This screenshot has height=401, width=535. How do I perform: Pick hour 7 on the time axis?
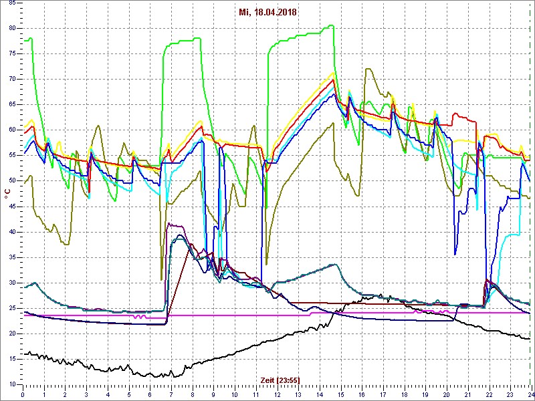pos(171,395)
